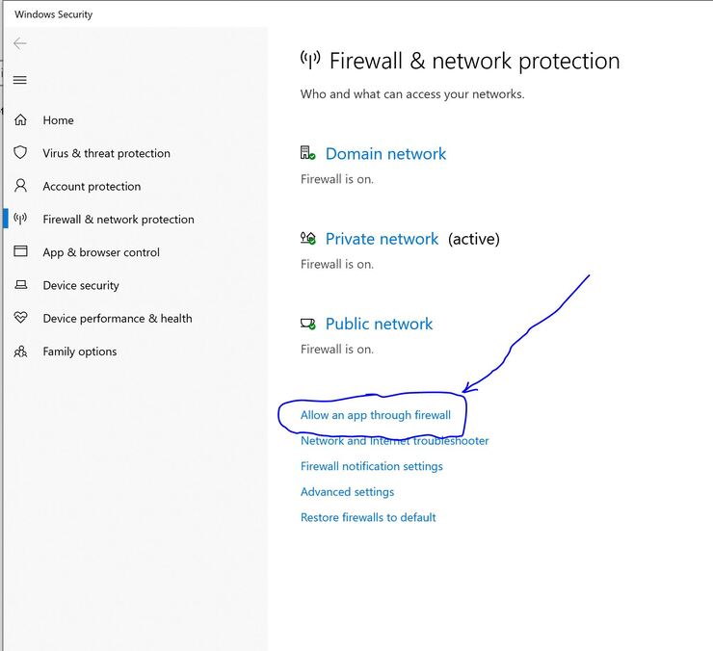713x651 pixels.
Task: Click the Device security laptop icon
Action: 20,285
